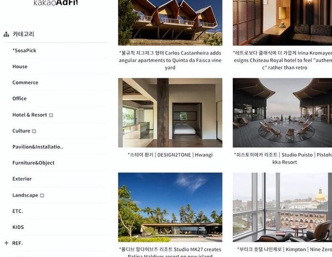Open the Maldives palm tree resort thumbnail
Viewport: 332px width, 257px height.
(x=170, y=207)
